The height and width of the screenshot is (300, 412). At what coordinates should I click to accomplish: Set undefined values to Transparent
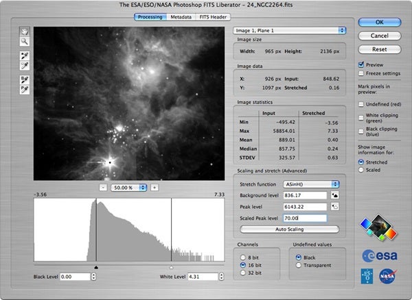(x=299, y=265)
